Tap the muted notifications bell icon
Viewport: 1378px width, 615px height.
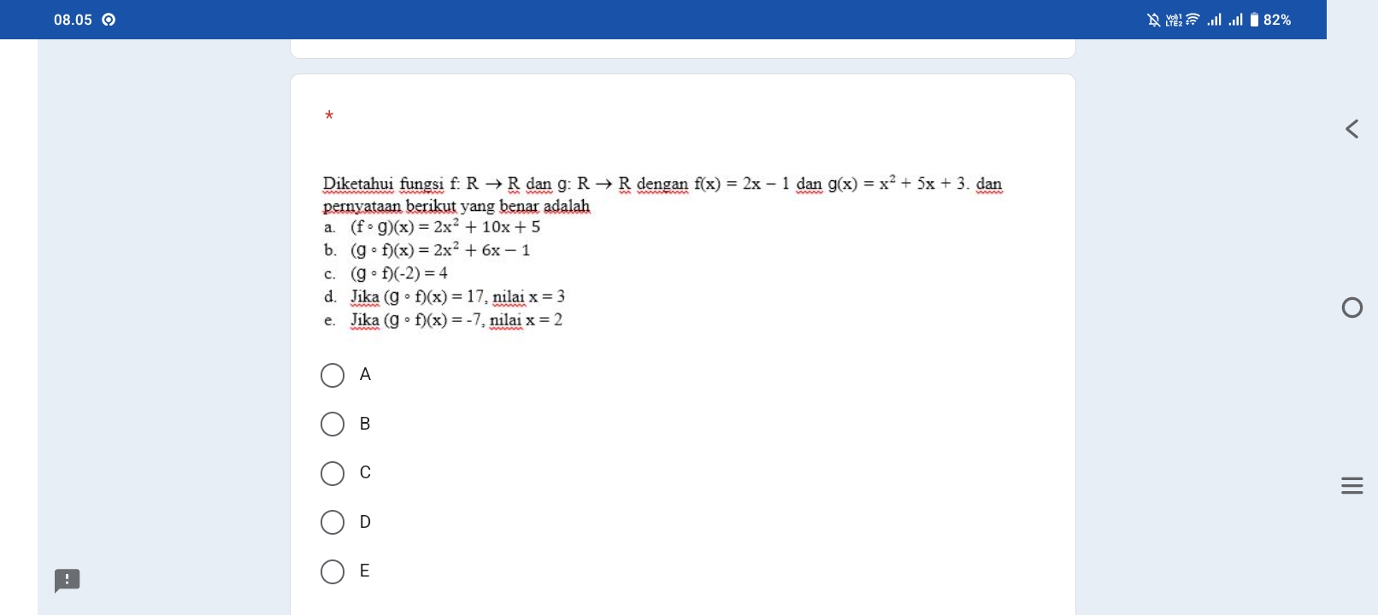pyautogui.click(x=1154, y=20)
